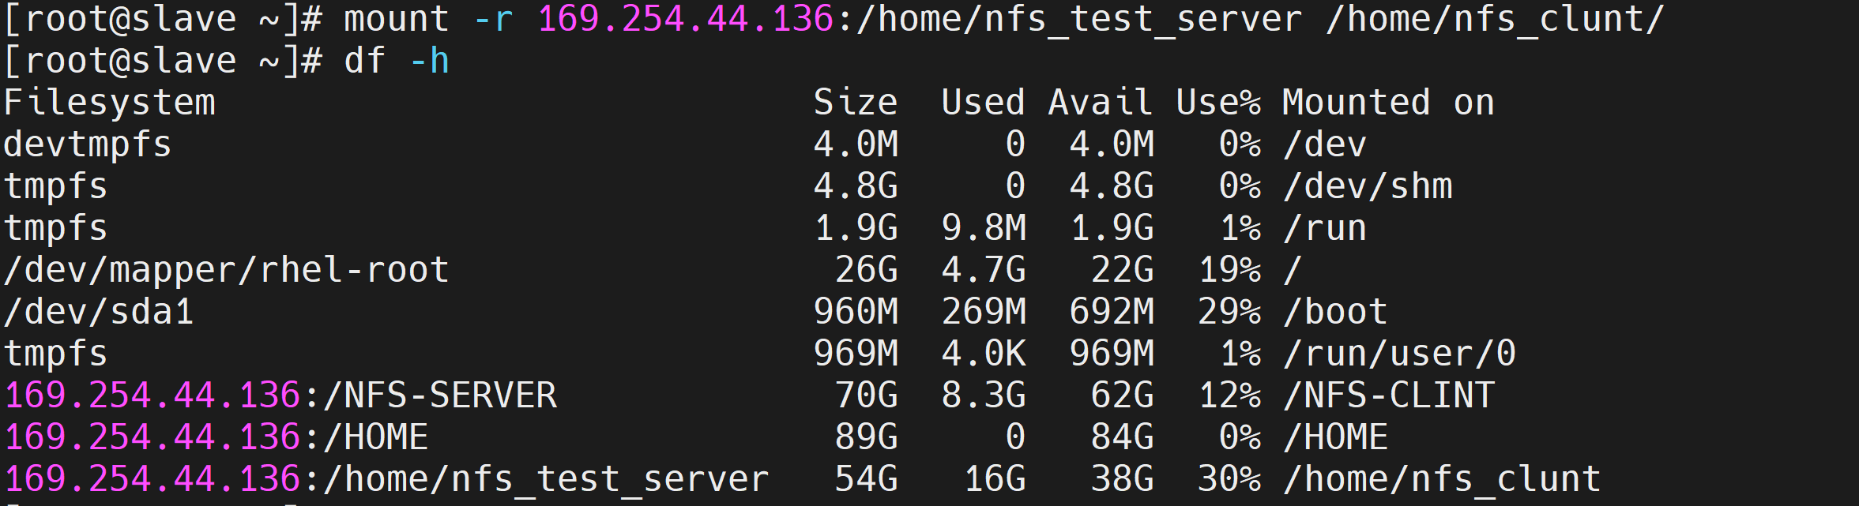Click the '/boot' mount point
The image size is (1859, 506).
(1336, 312)
